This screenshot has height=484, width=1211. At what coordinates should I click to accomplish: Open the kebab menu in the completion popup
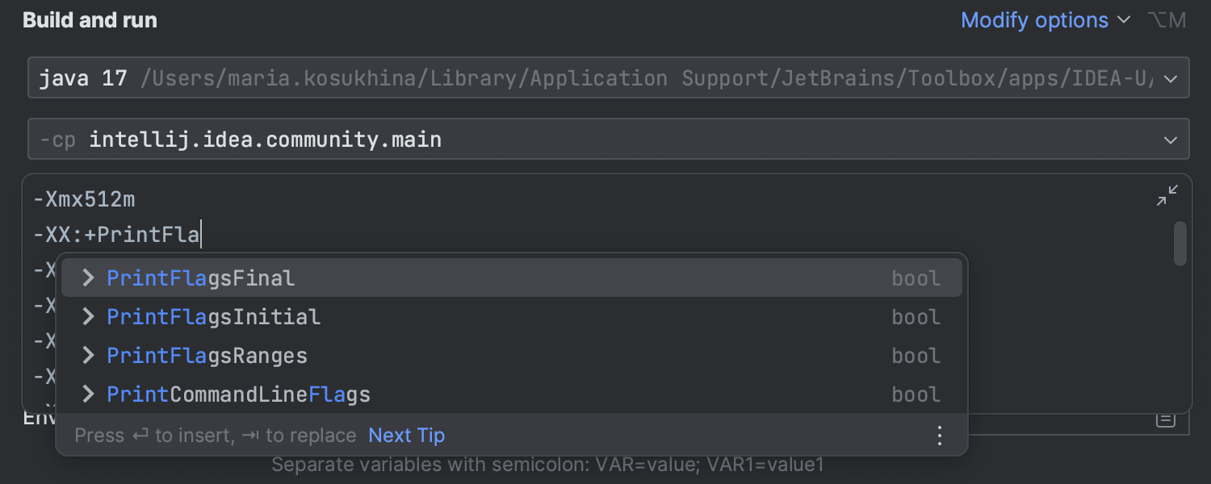[x=939, y=435]
